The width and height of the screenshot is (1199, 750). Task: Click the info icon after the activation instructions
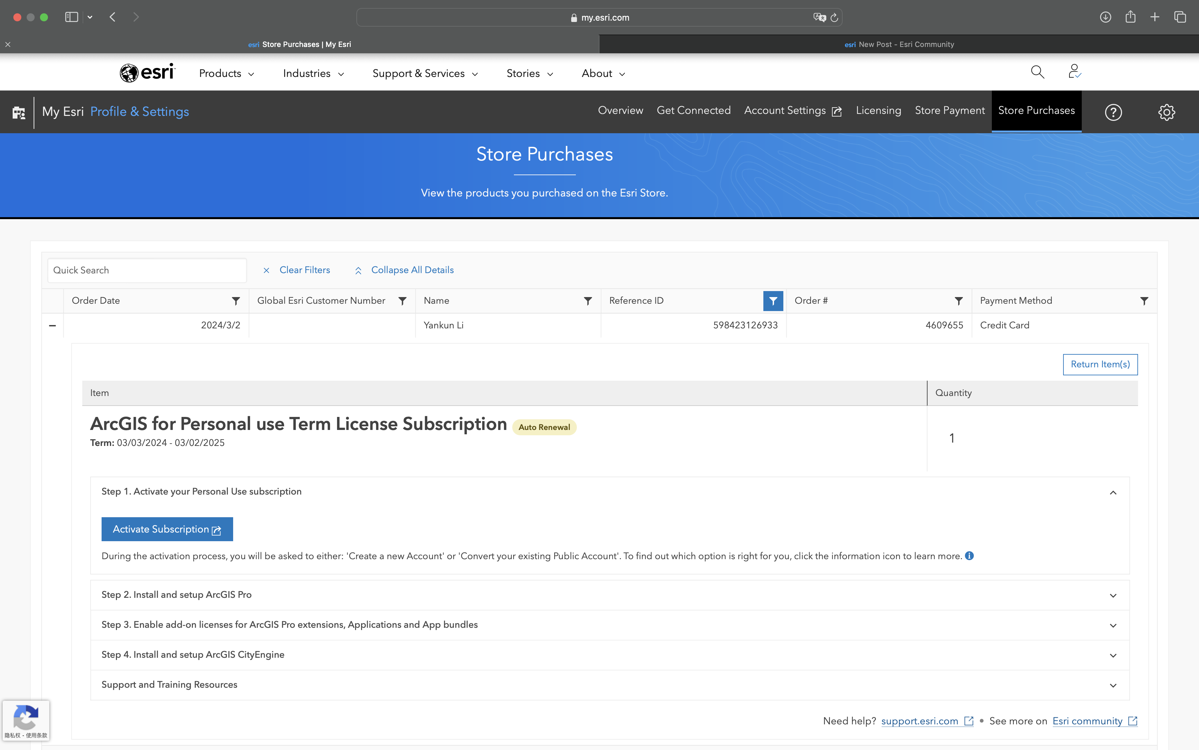[969, 556]
